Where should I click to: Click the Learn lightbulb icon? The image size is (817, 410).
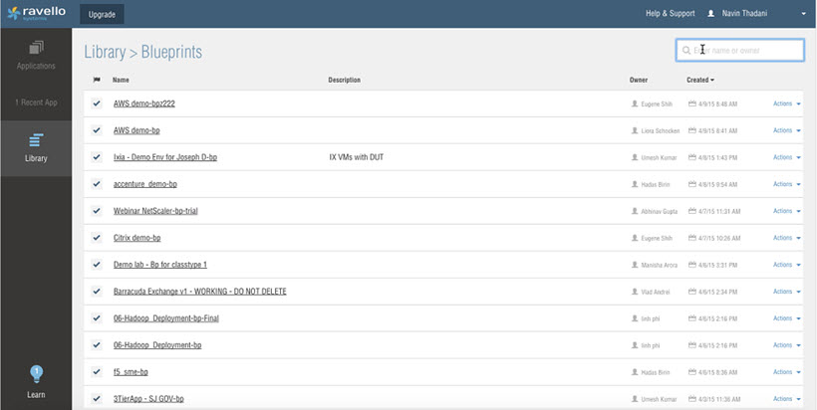point(36,372)
